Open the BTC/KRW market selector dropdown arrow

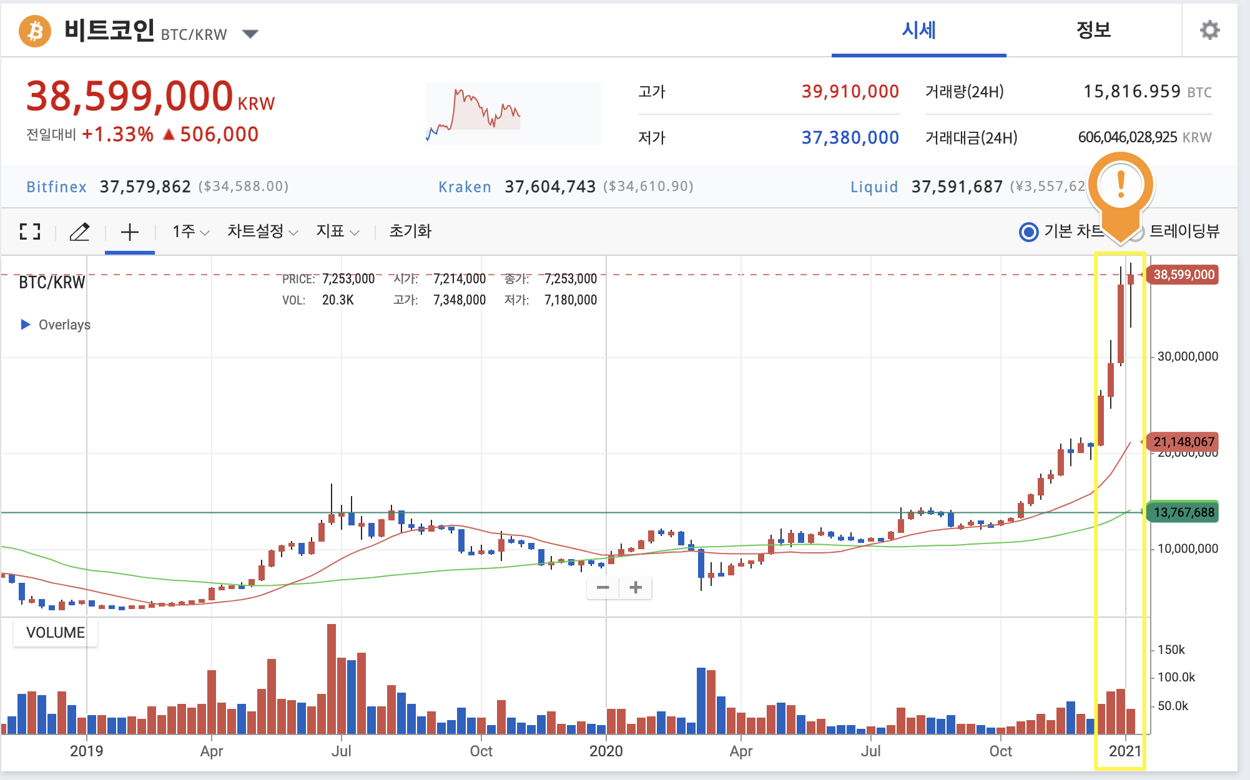pyautogui.click(x=250, y=34)
